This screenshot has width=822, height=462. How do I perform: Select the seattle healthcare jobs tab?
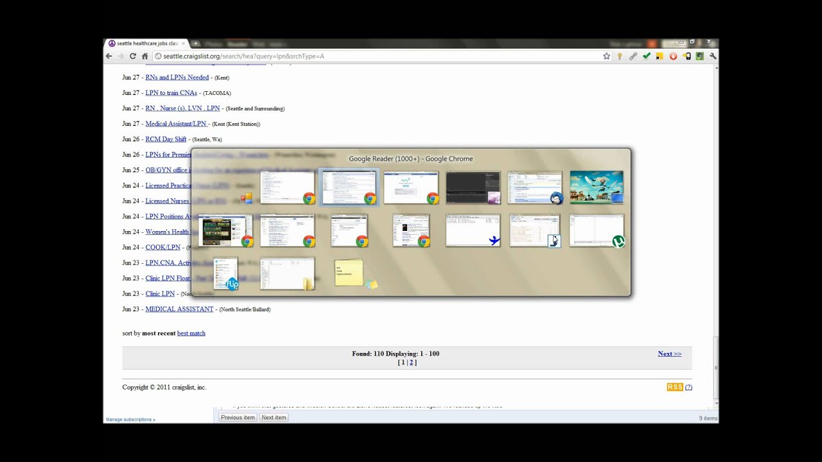tap(147, 44)
